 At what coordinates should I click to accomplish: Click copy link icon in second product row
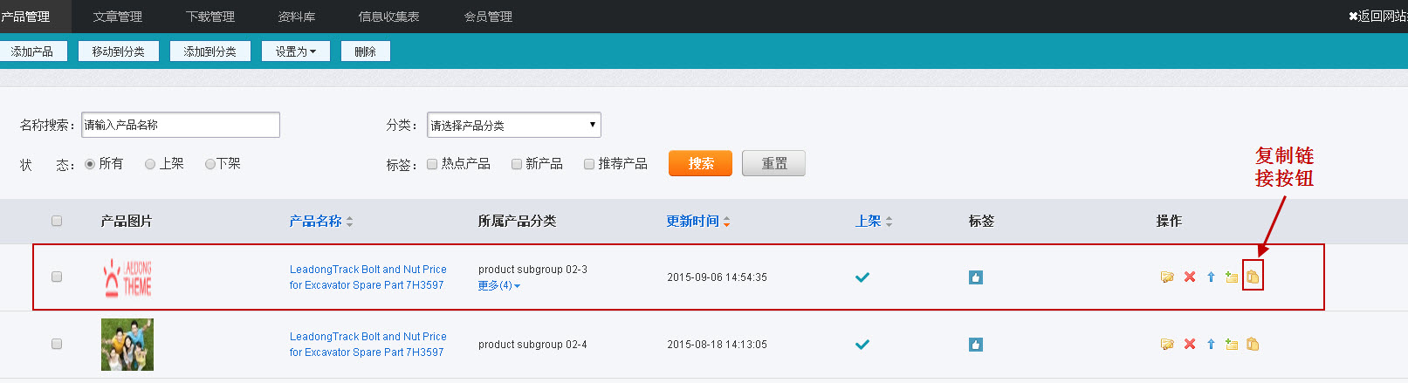tap(1253, 345)
